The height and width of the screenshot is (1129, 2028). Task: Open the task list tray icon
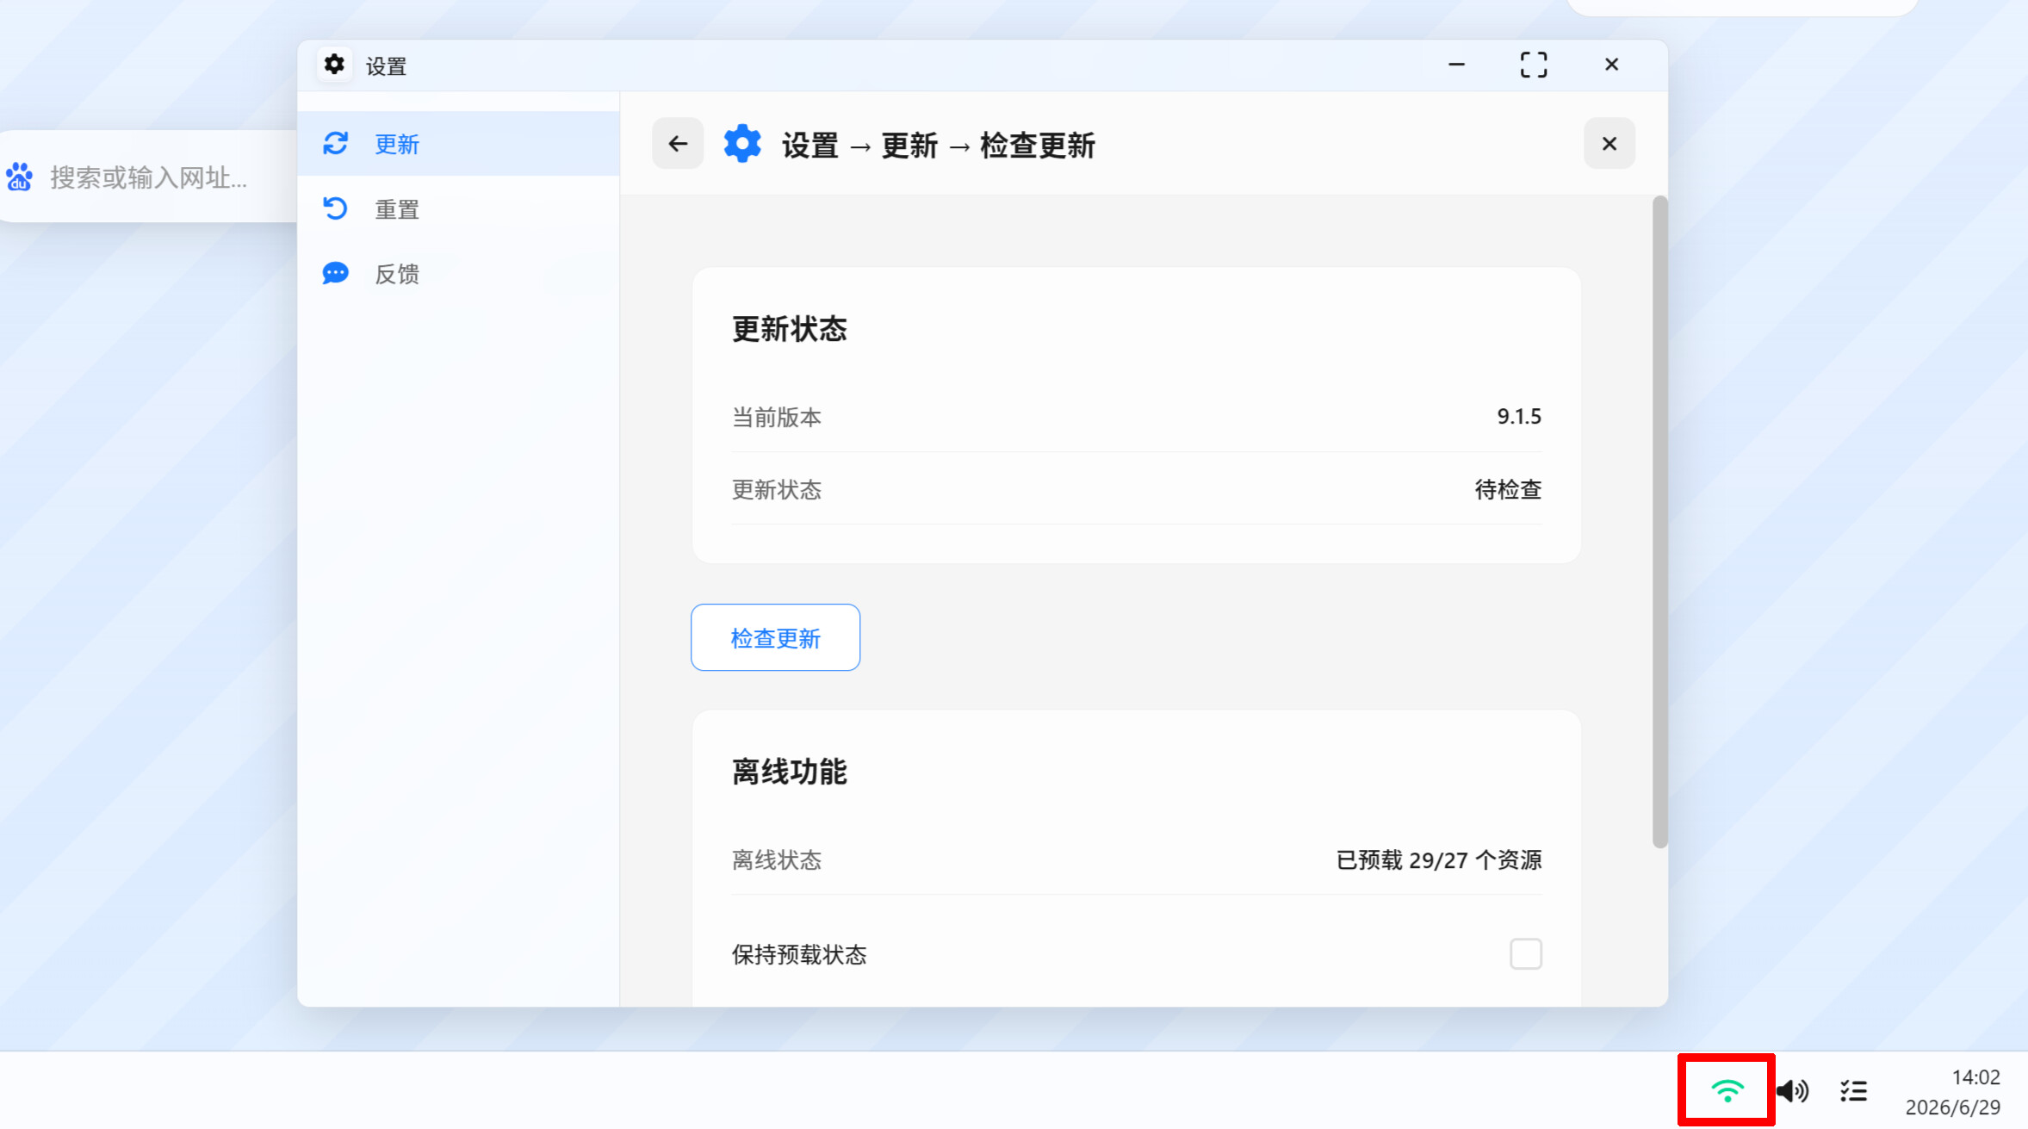(1853, 1091)
